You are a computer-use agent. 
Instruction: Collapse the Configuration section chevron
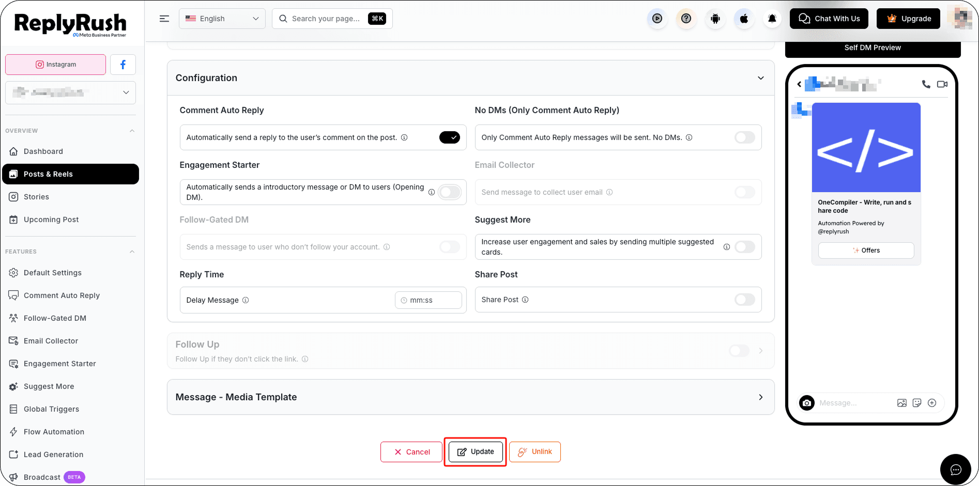760,78
